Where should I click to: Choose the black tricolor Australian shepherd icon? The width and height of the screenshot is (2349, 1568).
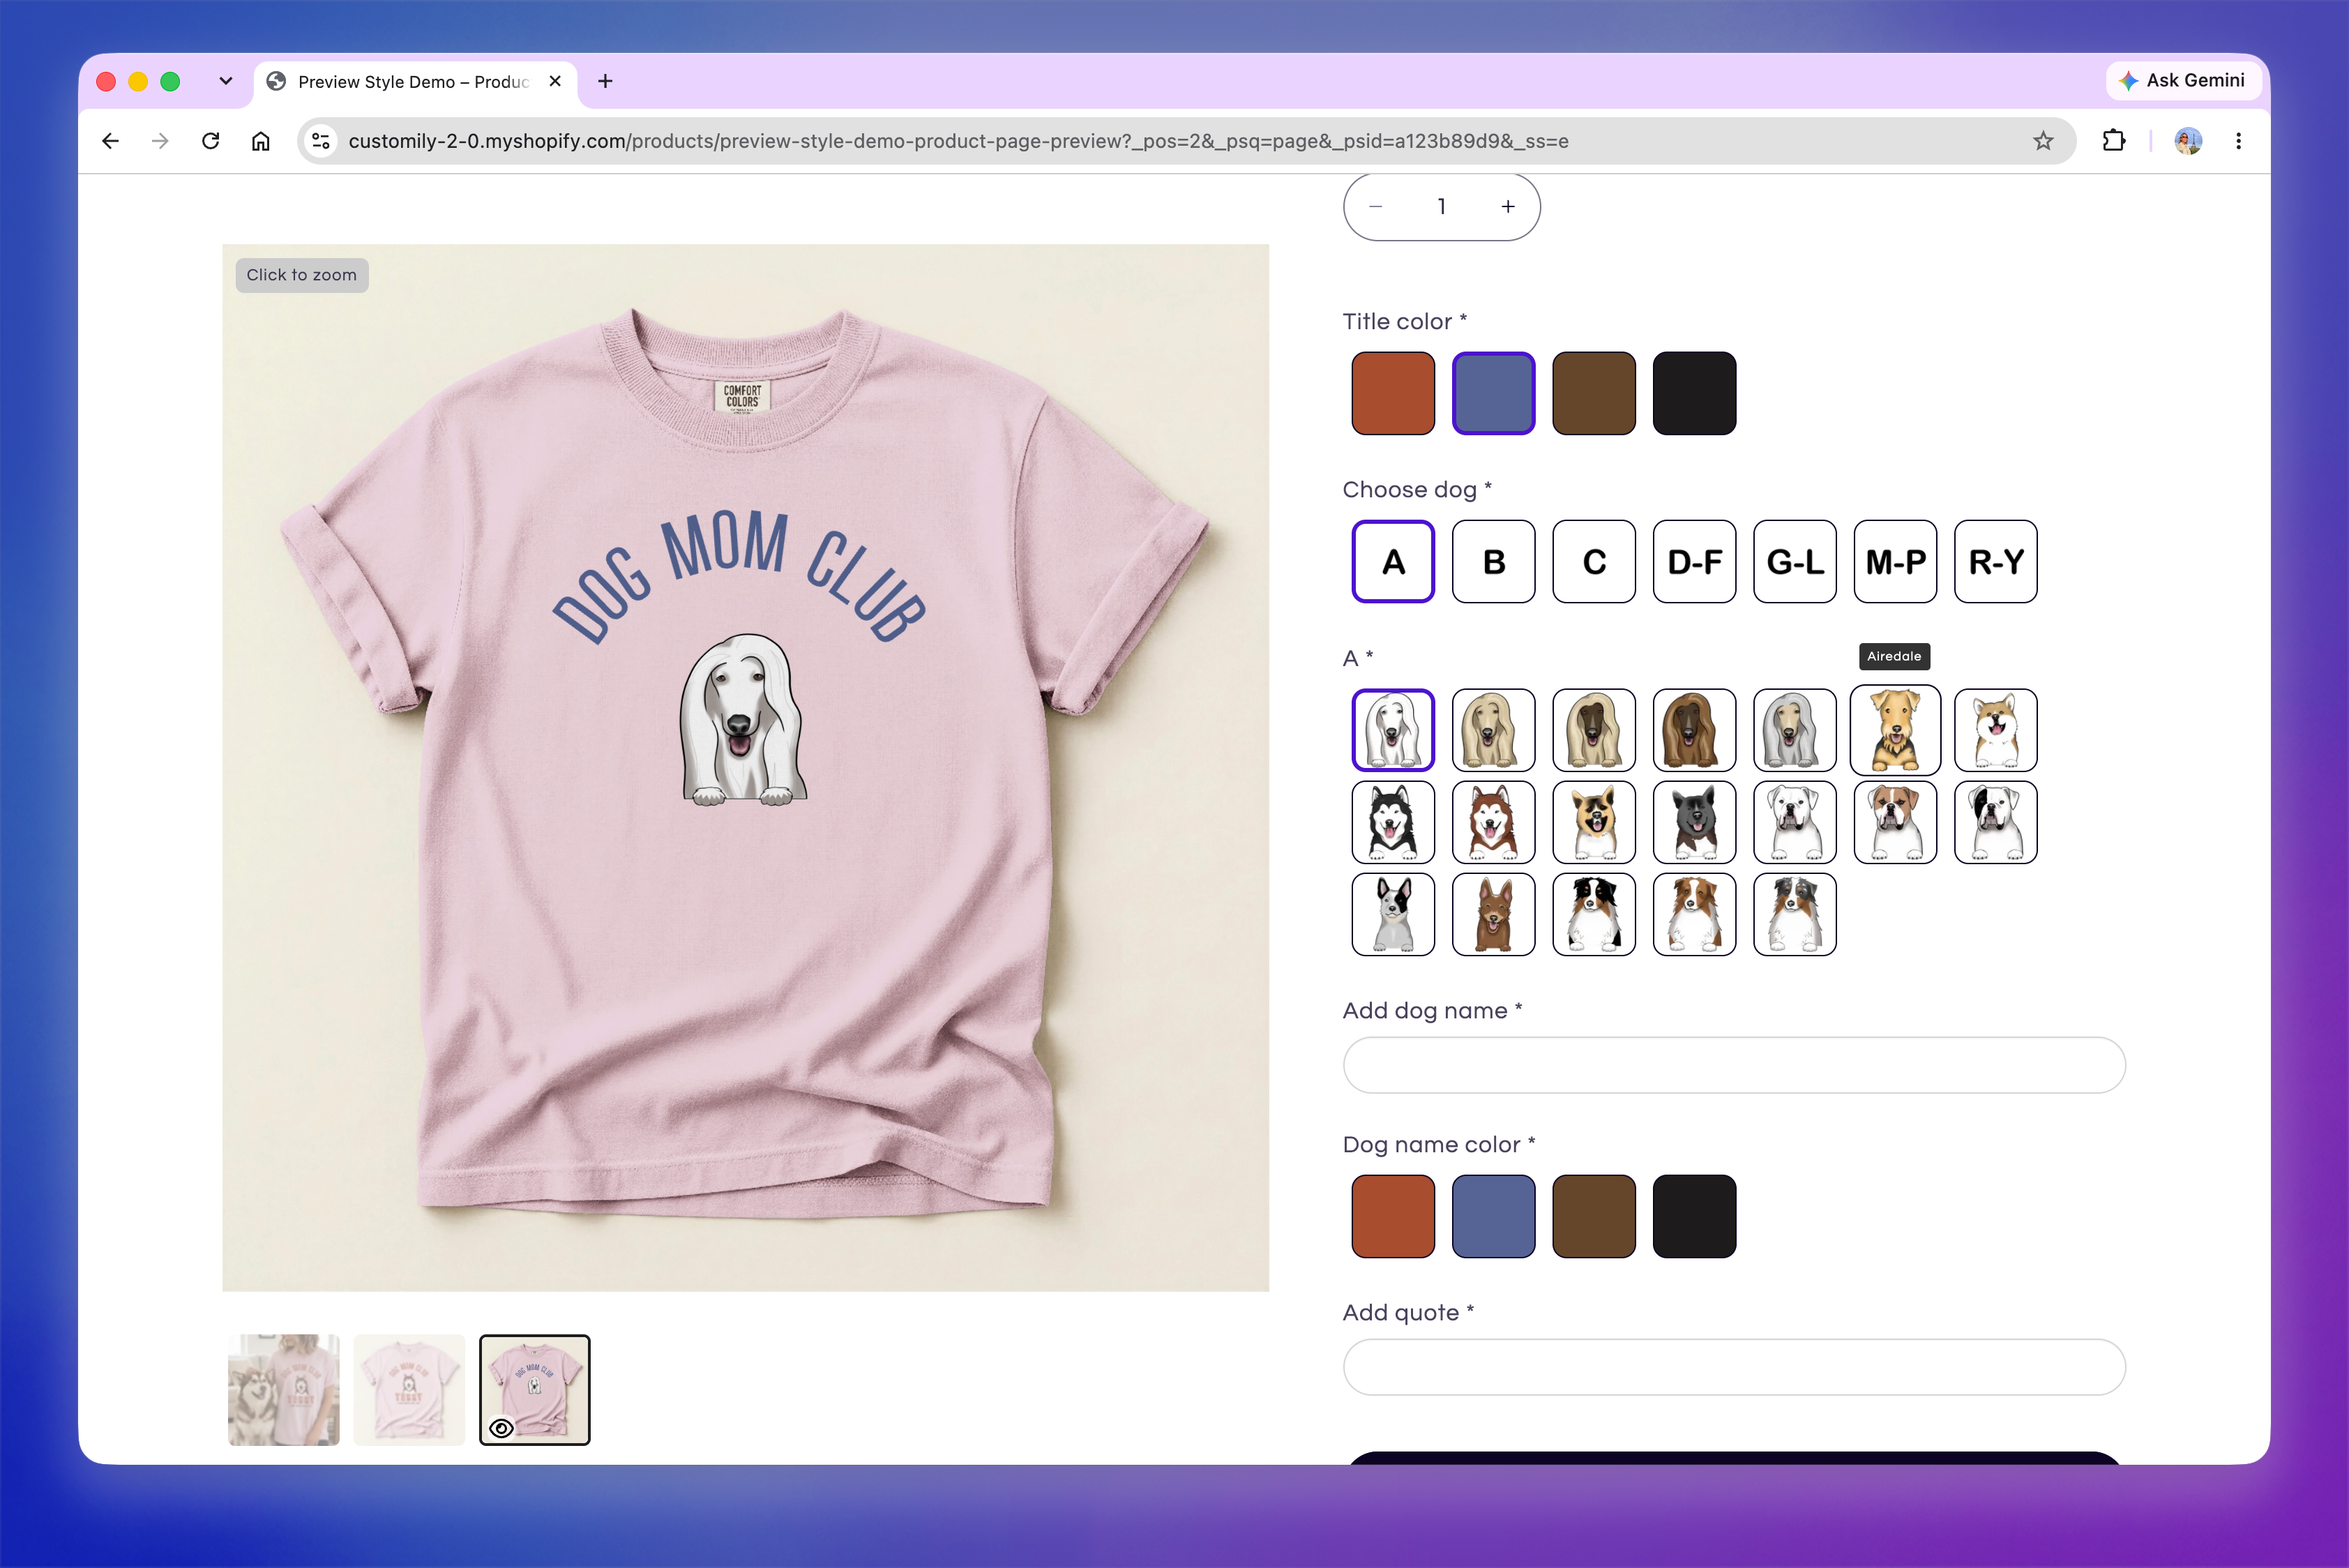[x=1594, y=914]
